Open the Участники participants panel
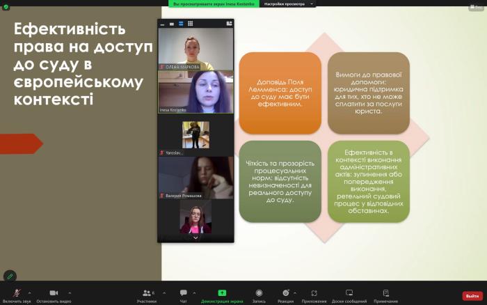The height and width of the screenshot is (305, 487). pyautogui.click(x=147, y=295)
